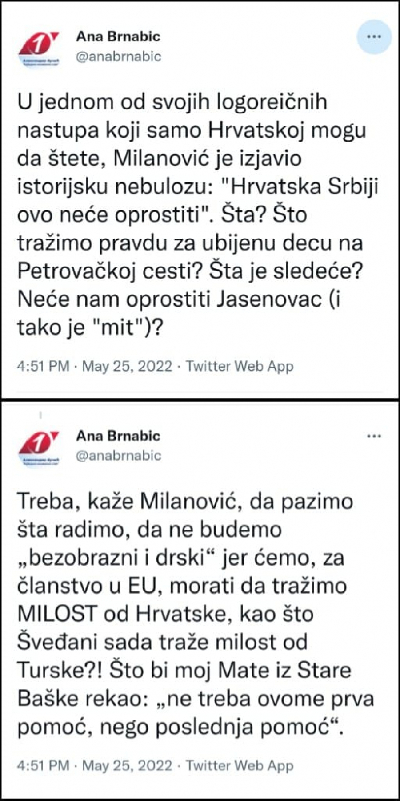Click the @anabrnabic handle under the second name
The width and height of the screenshot is (400, 801).
tap(119, 455)
